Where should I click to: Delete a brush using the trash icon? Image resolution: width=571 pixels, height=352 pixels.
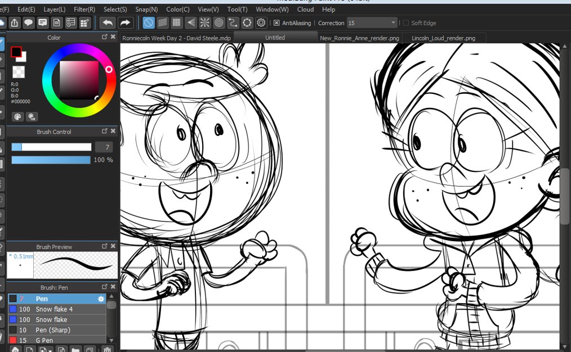point(106,350)
